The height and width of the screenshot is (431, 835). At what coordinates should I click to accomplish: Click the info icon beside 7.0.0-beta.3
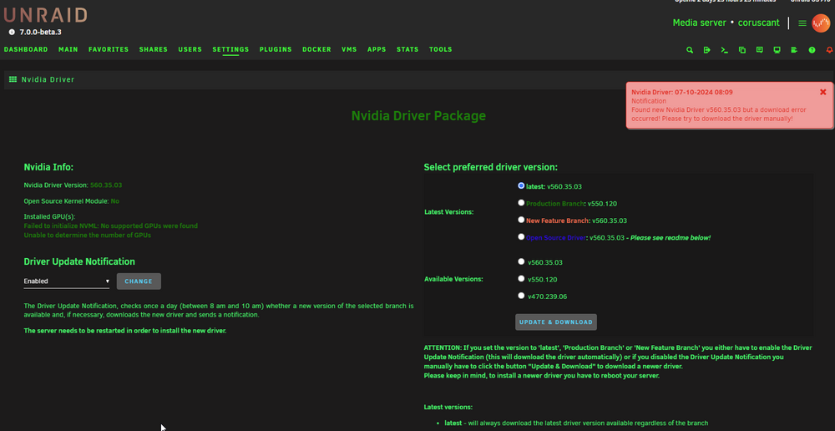(12, 32)
